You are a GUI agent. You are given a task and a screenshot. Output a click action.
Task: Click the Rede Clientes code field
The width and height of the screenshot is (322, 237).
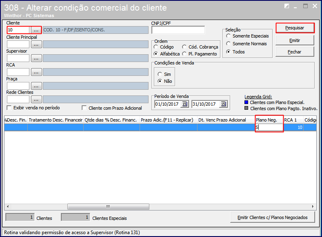coord(18,100)
